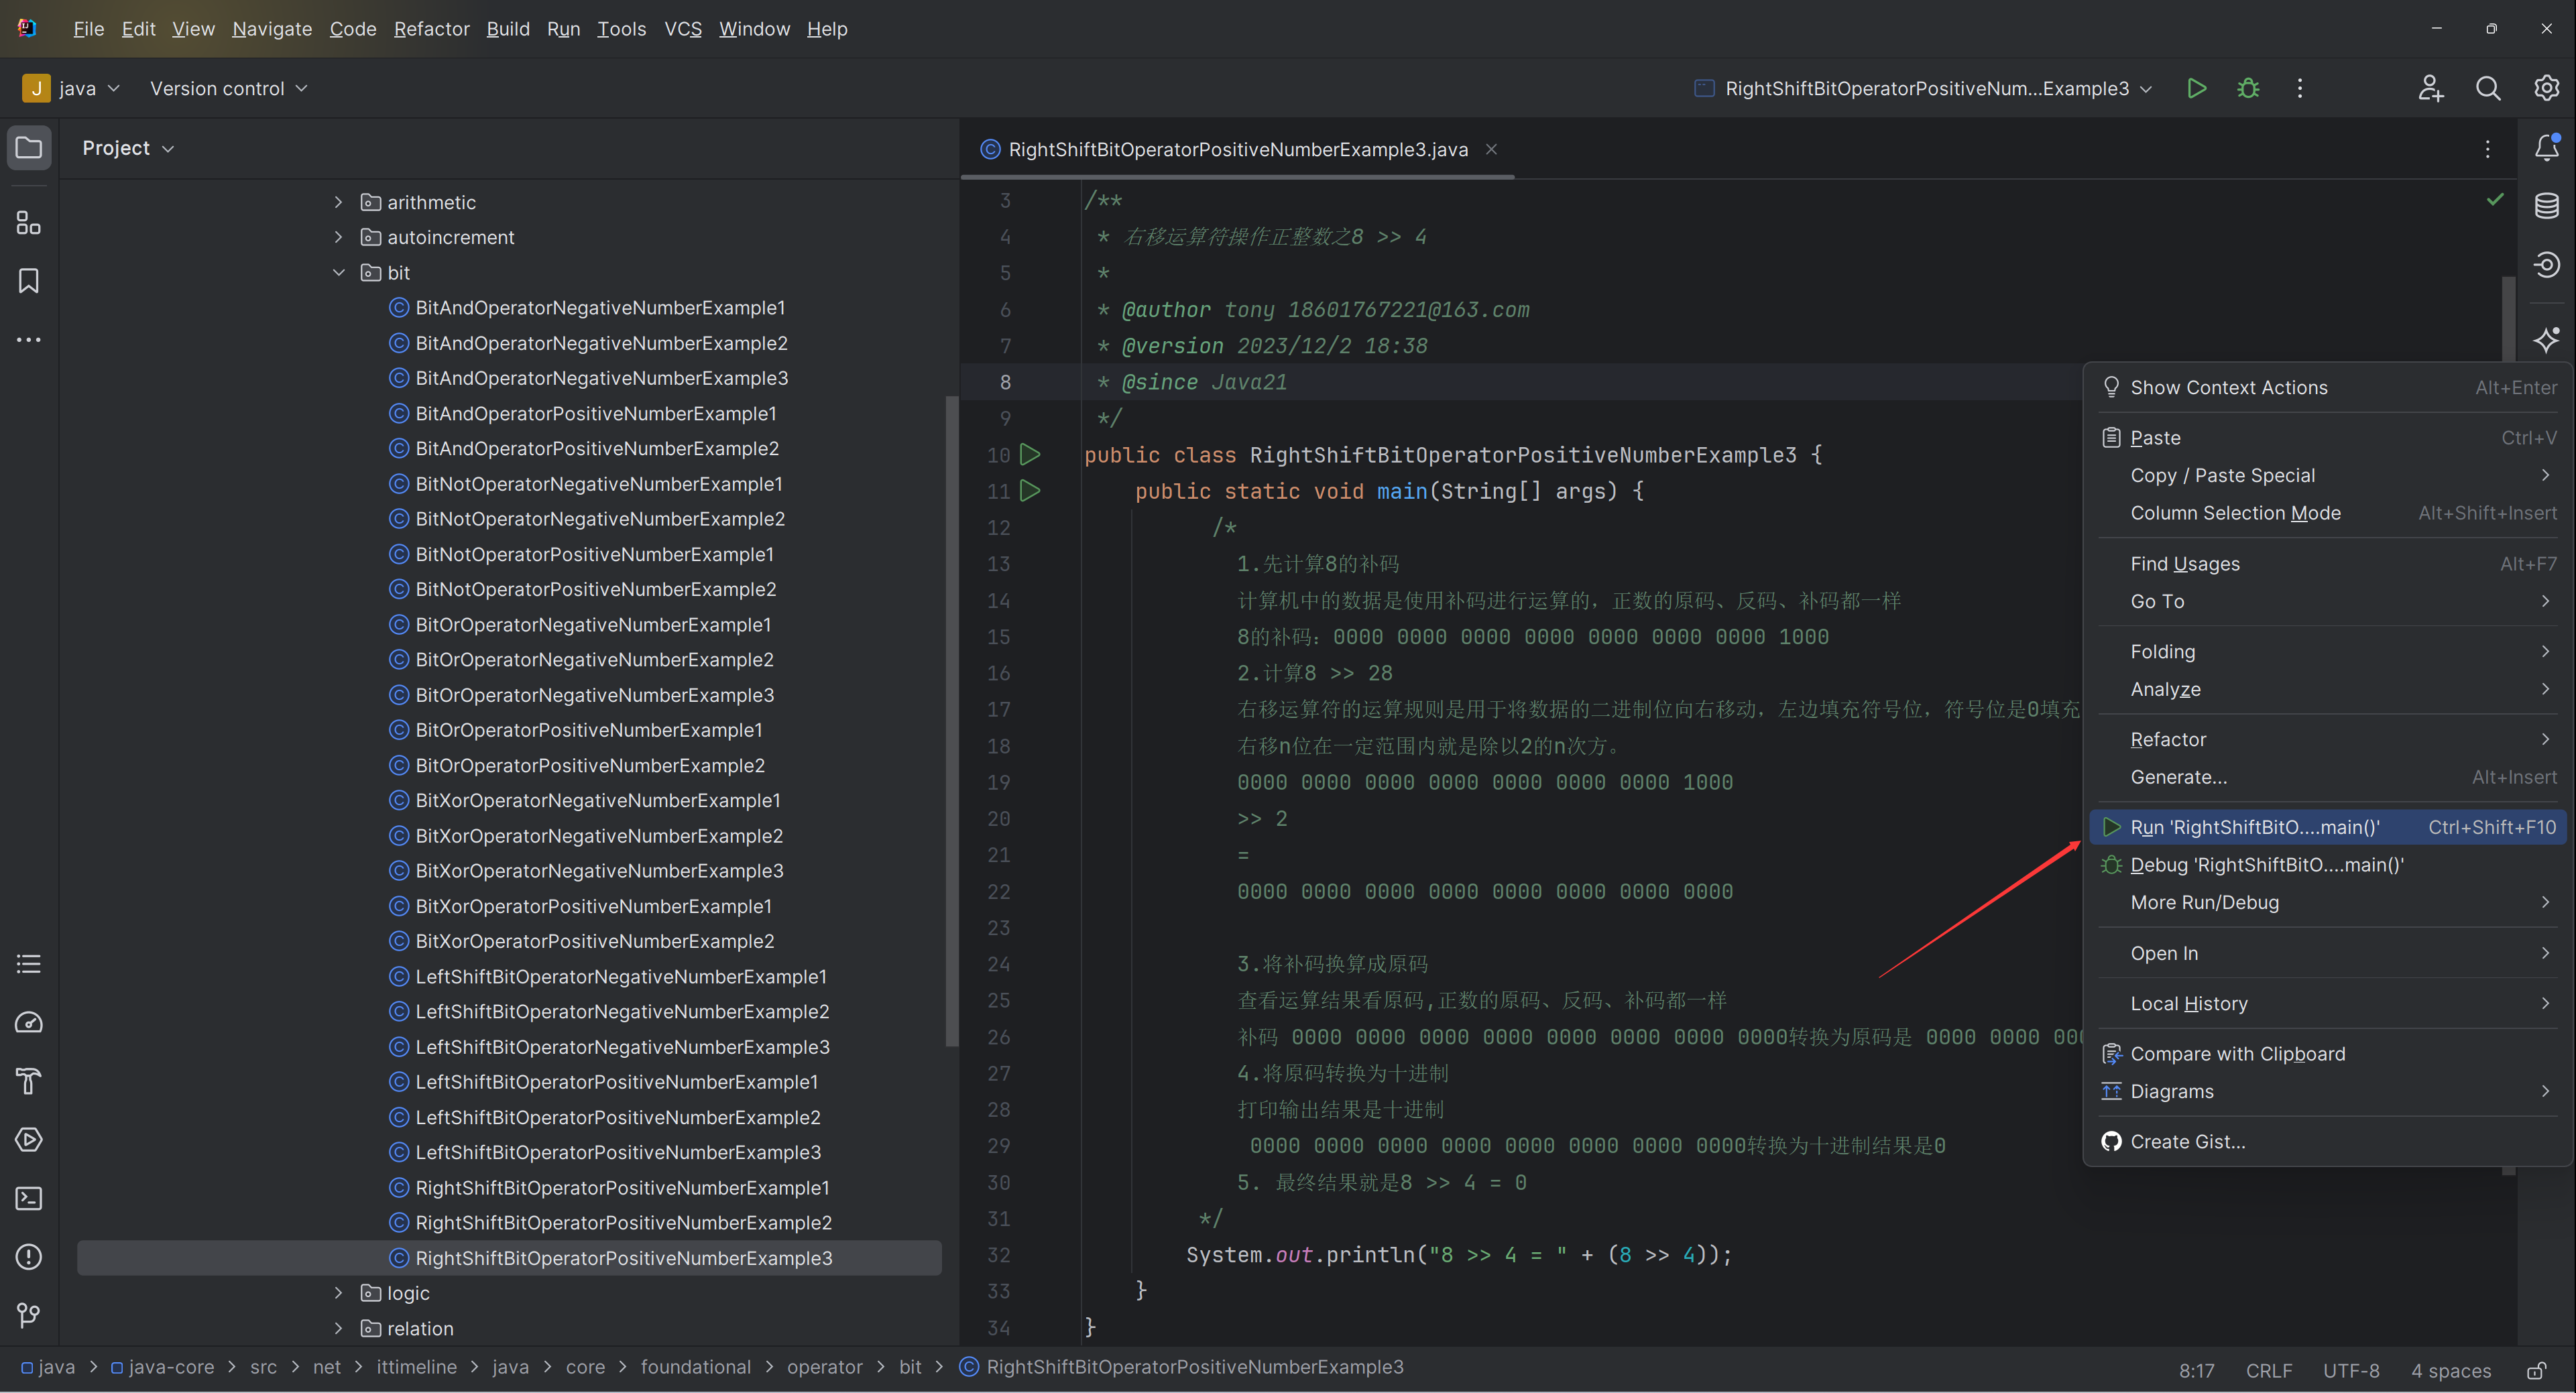Open the AI Assistant sparkle icon
The image size is (2576, 1393).
[x=2546, y=340]
